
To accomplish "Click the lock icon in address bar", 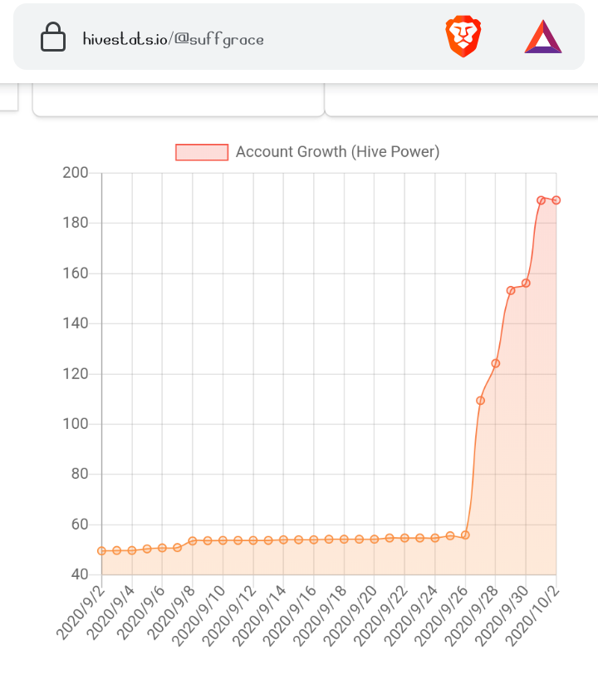I will pyautogui.click(x=53, y=37).
